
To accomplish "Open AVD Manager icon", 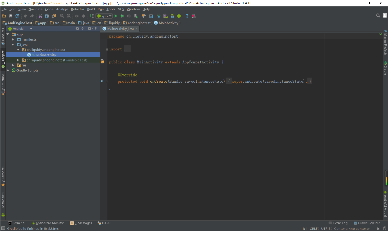I will (x=165, y=16).
